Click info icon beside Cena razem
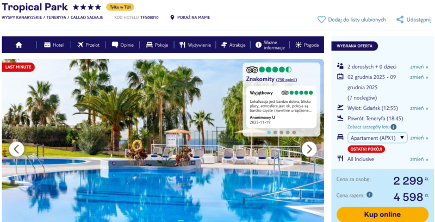435x222 pixels. [x=369, y=195]
